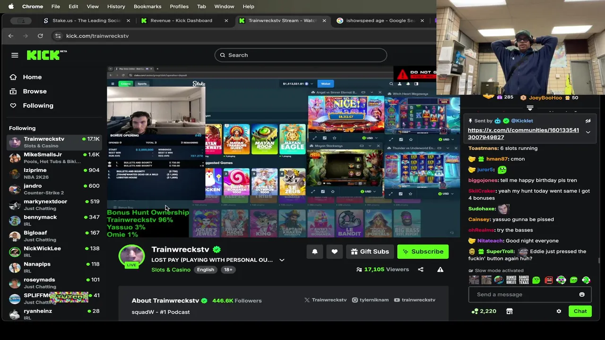Click the Send a message field

(x=524, y=295)
